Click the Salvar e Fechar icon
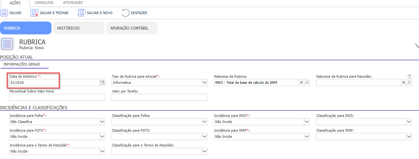Screen dimensions: 419x159 tap(34, 13)
